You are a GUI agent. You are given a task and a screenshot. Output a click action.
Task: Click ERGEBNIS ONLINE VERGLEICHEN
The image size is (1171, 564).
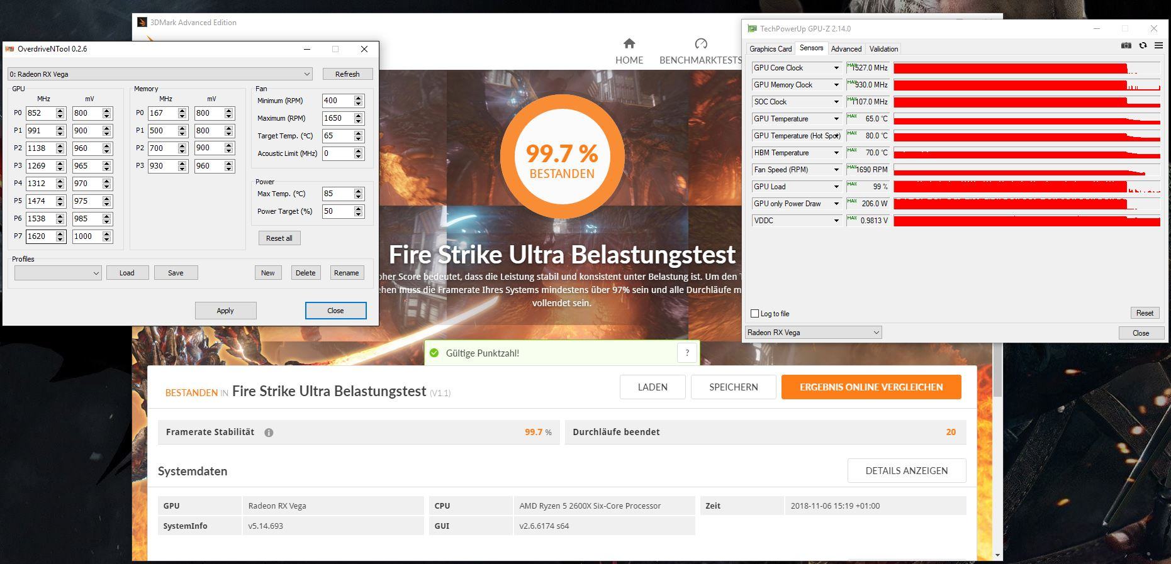[x=871, y=387]
